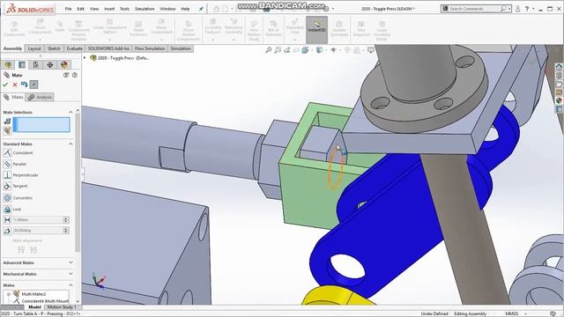Click the Mate Selections list box

tap(41, 125)
